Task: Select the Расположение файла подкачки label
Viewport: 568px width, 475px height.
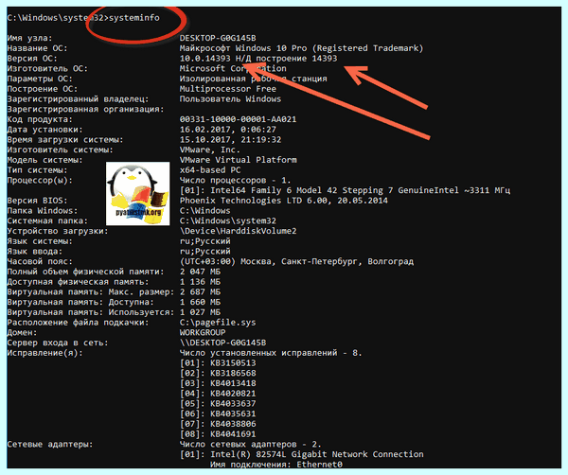Action: [x=78, y=323]
